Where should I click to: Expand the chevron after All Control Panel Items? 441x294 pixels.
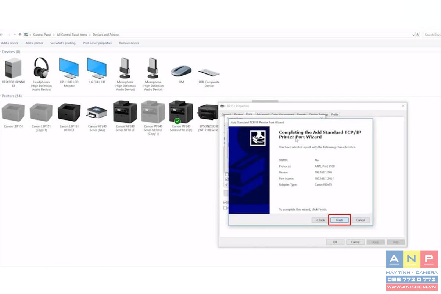point(90,35)
